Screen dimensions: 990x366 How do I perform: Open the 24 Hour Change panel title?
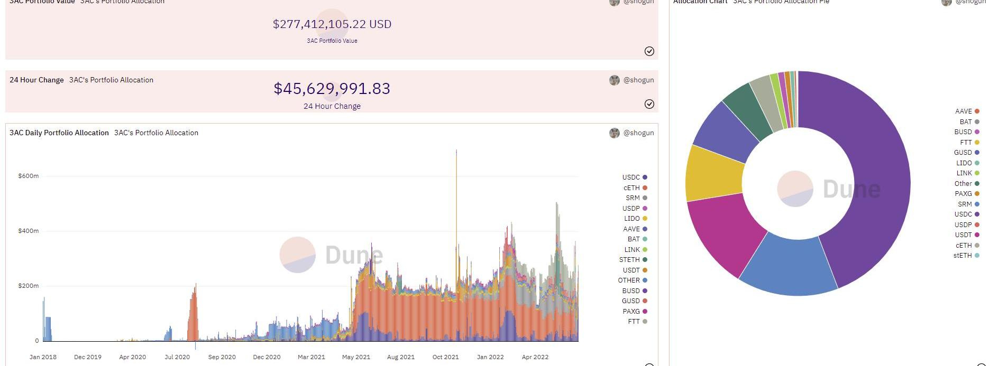[36, 80]
